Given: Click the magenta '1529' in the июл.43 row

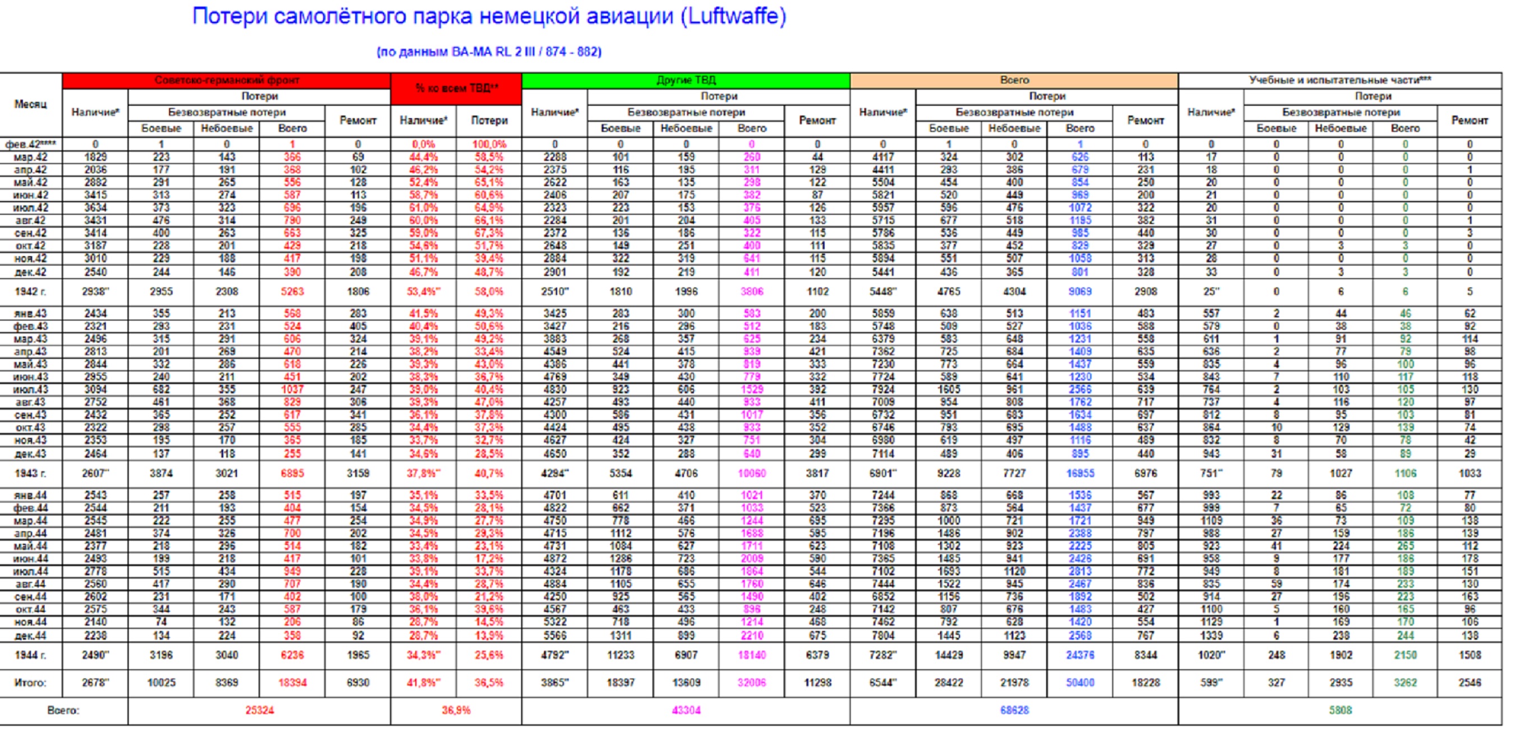Looking at the screenshot, I should 751,389.
